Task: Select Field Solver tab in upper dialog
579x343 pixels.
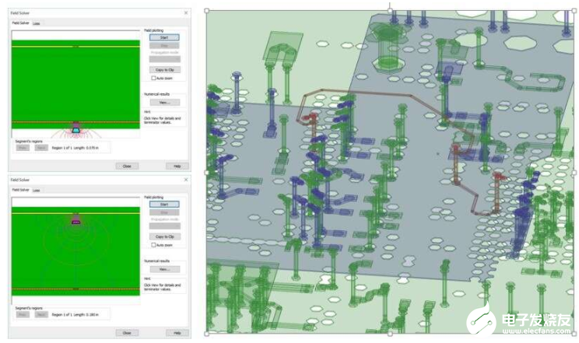Action: 20,23
